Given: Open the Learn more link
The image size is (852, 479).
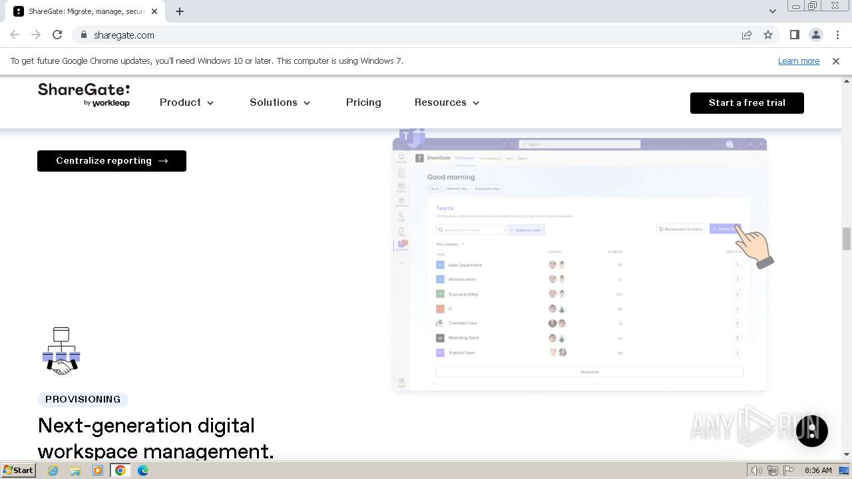Looking at the screenshot, I should pos(799,61).
